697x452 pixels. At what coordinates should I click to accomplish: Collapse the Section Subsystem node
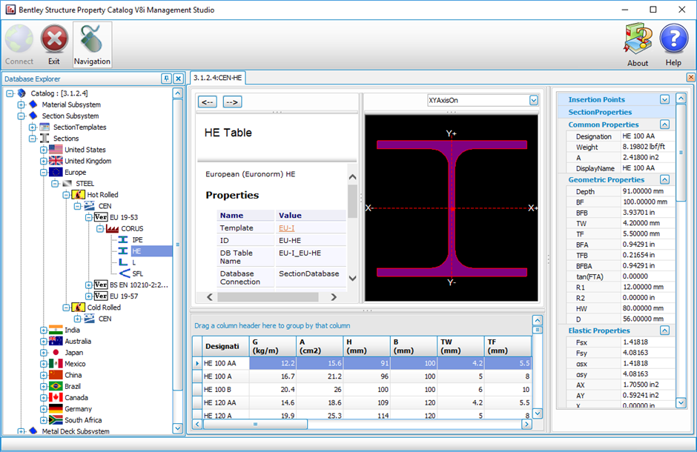[21, 116]
